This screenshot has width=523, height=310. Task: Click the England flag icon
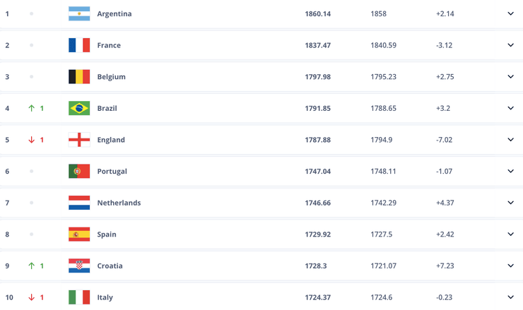[79, 140]
